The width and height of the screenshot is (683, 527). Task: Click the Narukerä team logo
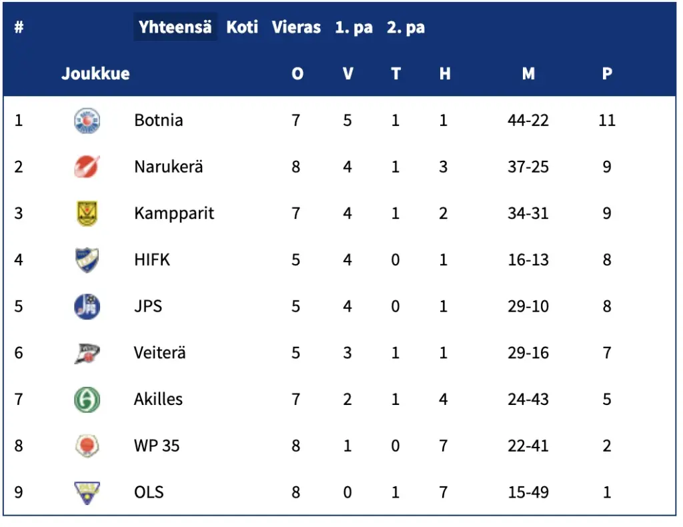tap(87, 167)
